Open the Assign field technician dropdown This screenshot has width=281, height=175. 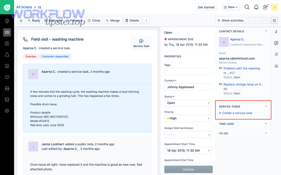pos(188,134)
